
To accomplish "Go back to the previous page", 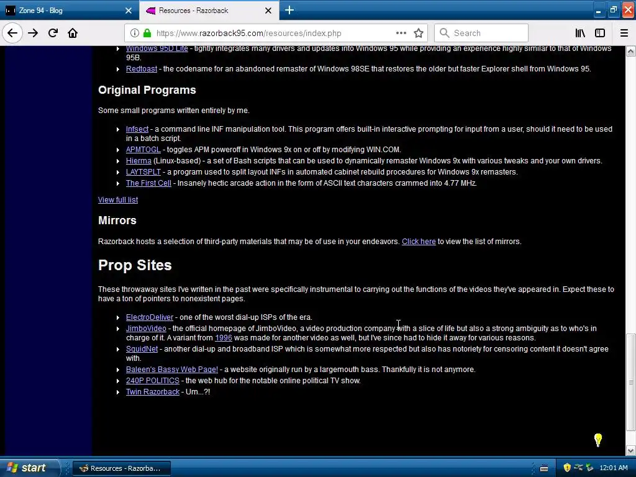I will point(12,33).
